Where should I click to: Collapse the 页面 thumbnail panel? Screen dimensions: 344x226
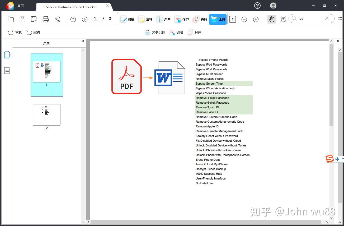pos(83,41)
